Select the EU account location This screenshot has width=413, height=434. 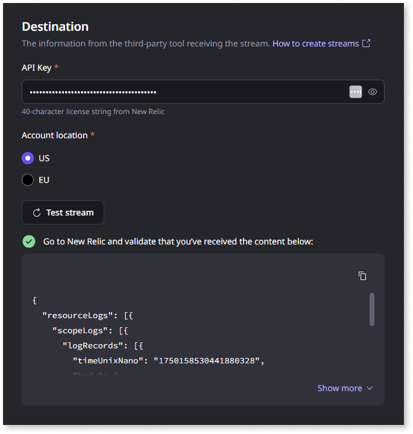point(28,180)
